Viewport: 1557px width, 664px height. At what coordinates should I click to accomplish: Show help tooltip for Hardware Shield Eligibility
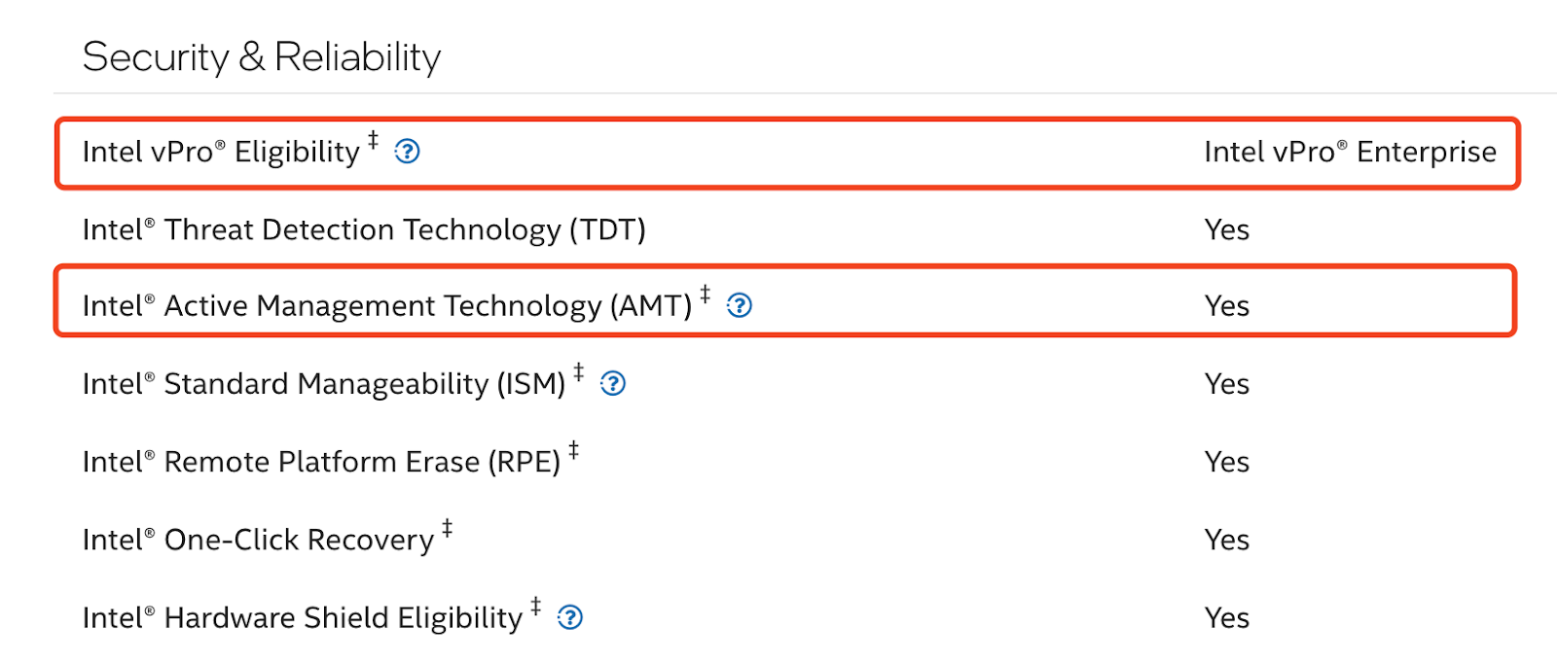coord(570,617)
